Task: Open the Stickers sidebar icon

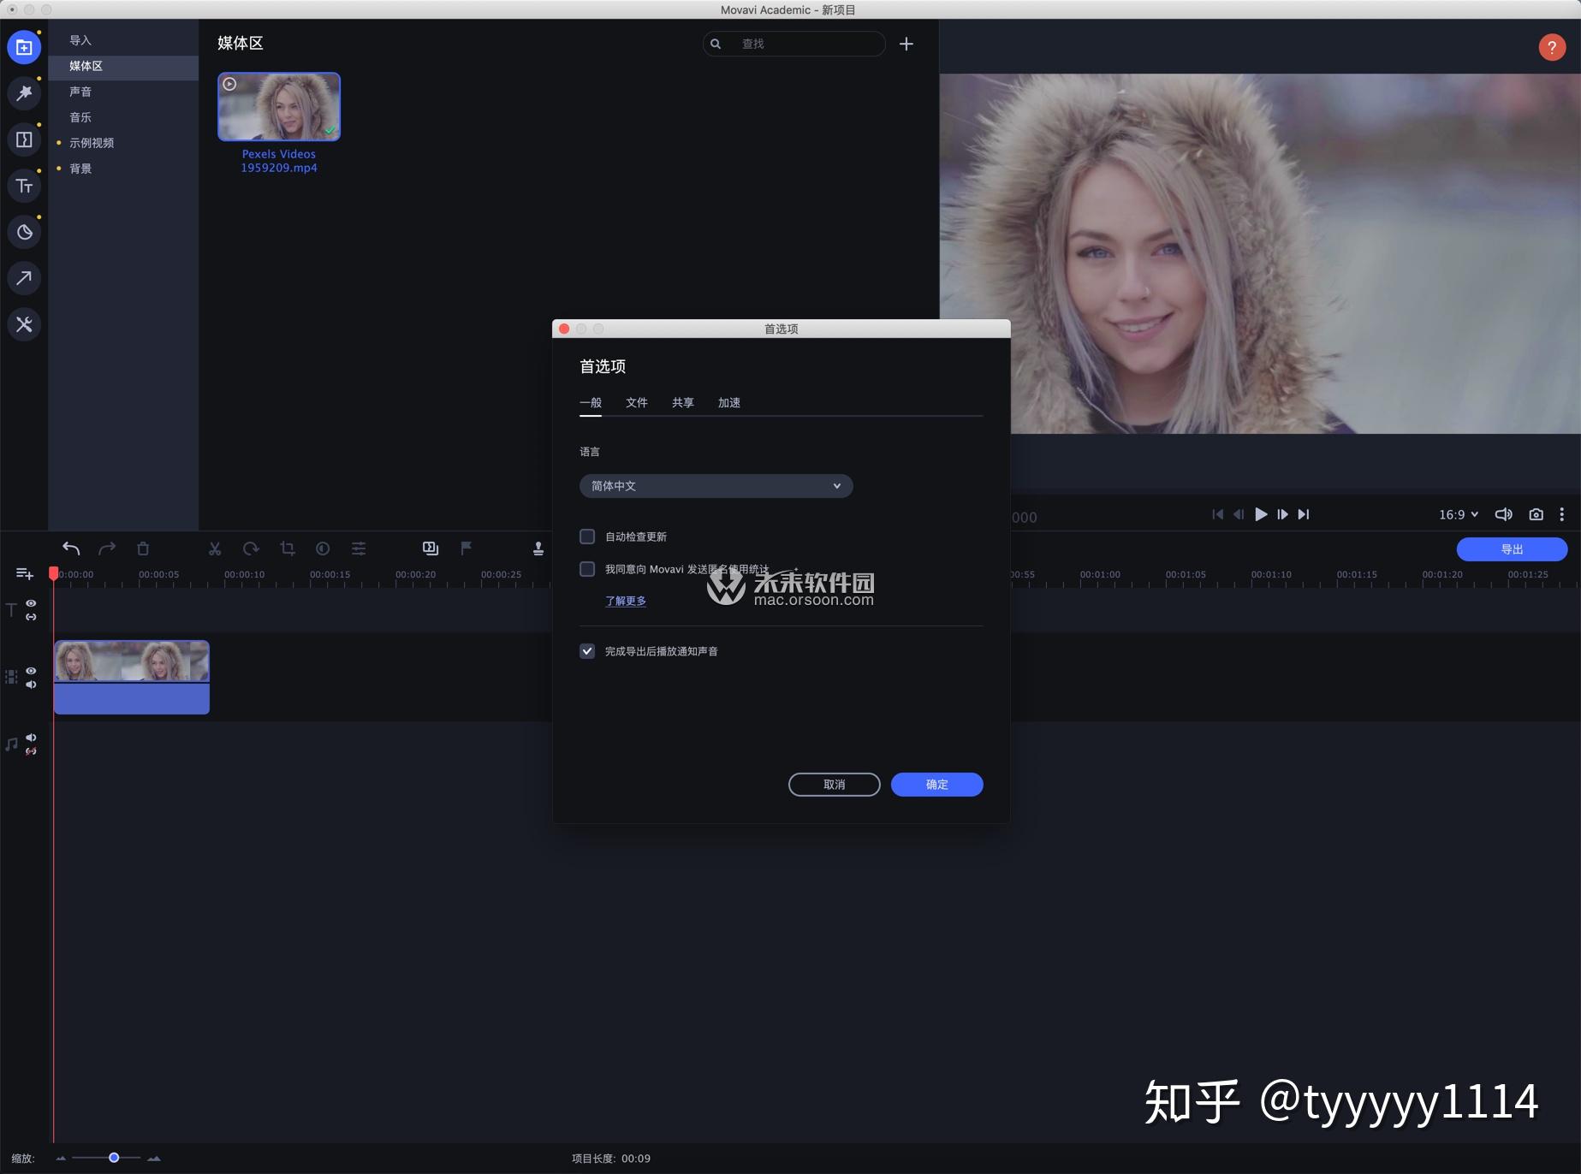Action: [x=24, y=232]
